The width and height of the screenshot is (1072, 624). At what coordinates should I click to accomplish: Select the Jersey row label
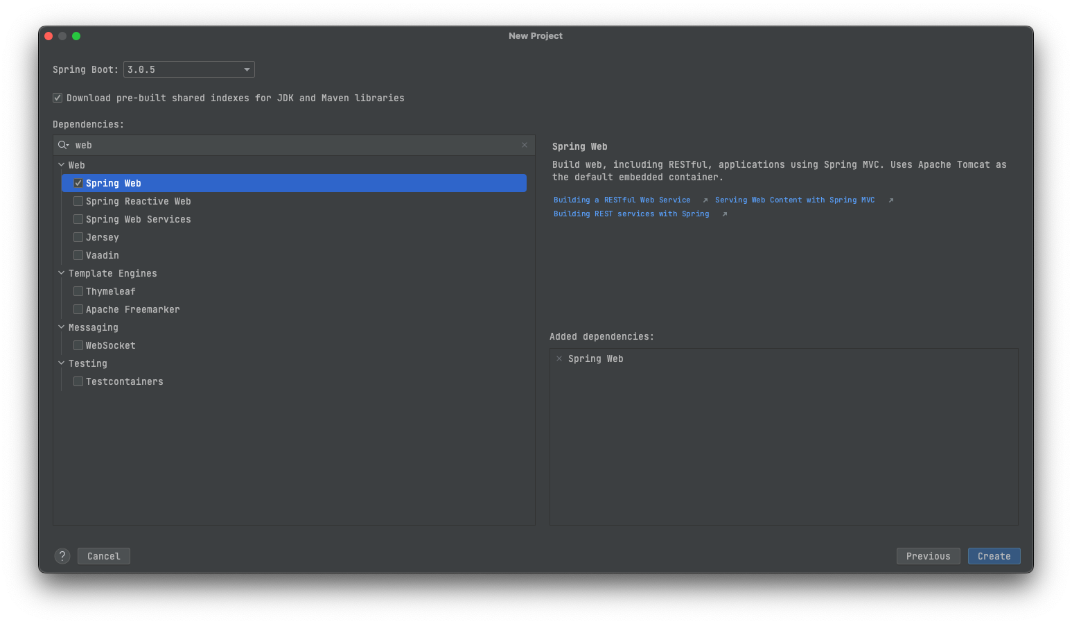click(x=103, y=237)
